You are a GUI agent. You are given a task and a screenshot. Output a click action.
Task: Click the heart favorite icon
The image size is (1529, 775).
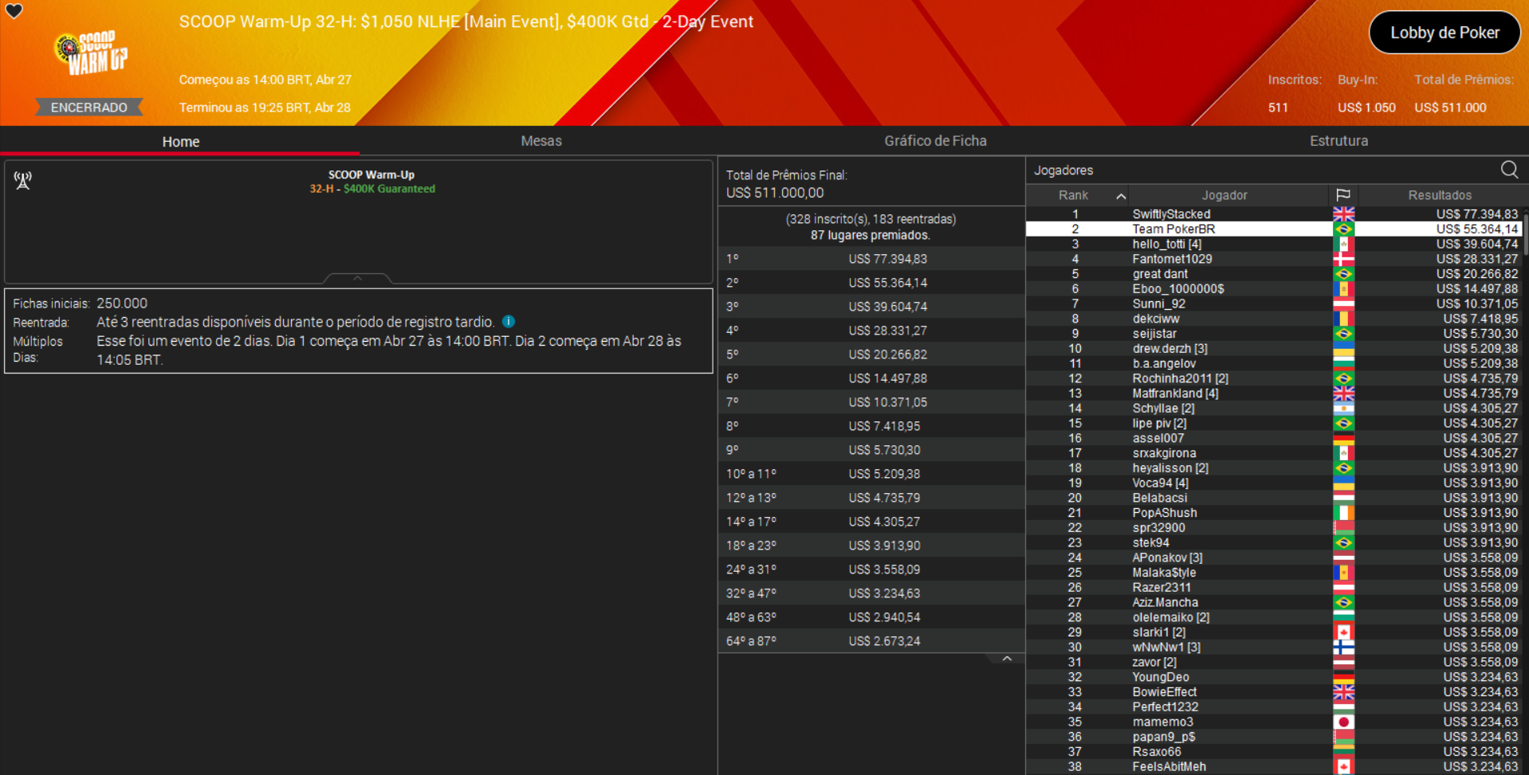point(14,11)
